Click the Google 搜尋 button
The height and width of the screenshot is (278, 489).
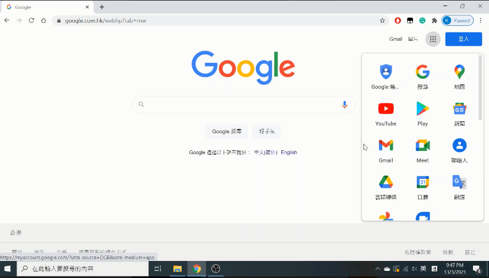coord(227,132)
